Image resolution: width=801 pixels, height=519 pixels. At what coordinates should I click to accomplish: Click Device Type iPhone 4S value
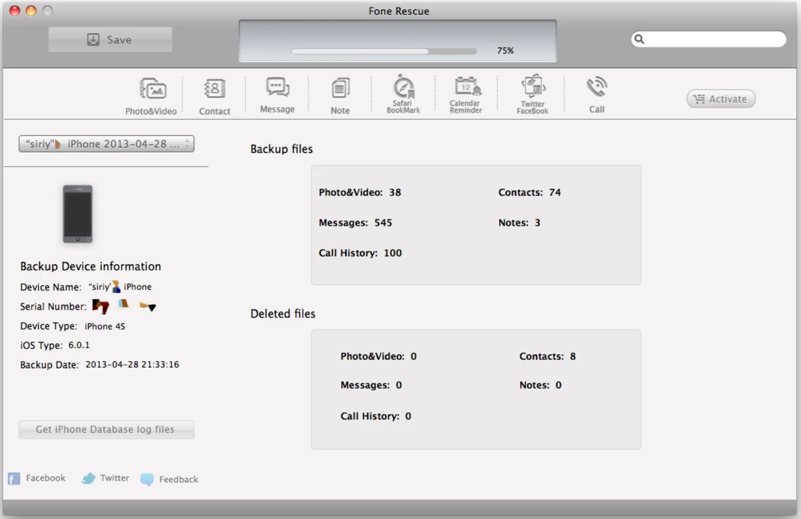click(x=105, y=326)
